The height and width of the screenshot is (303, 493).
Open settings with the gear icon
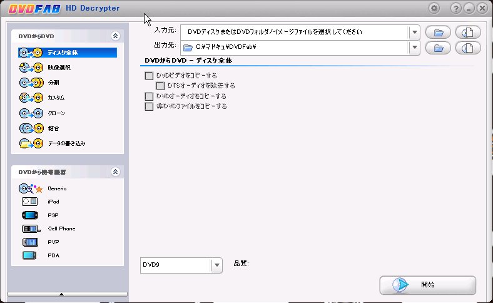(434, 8)
